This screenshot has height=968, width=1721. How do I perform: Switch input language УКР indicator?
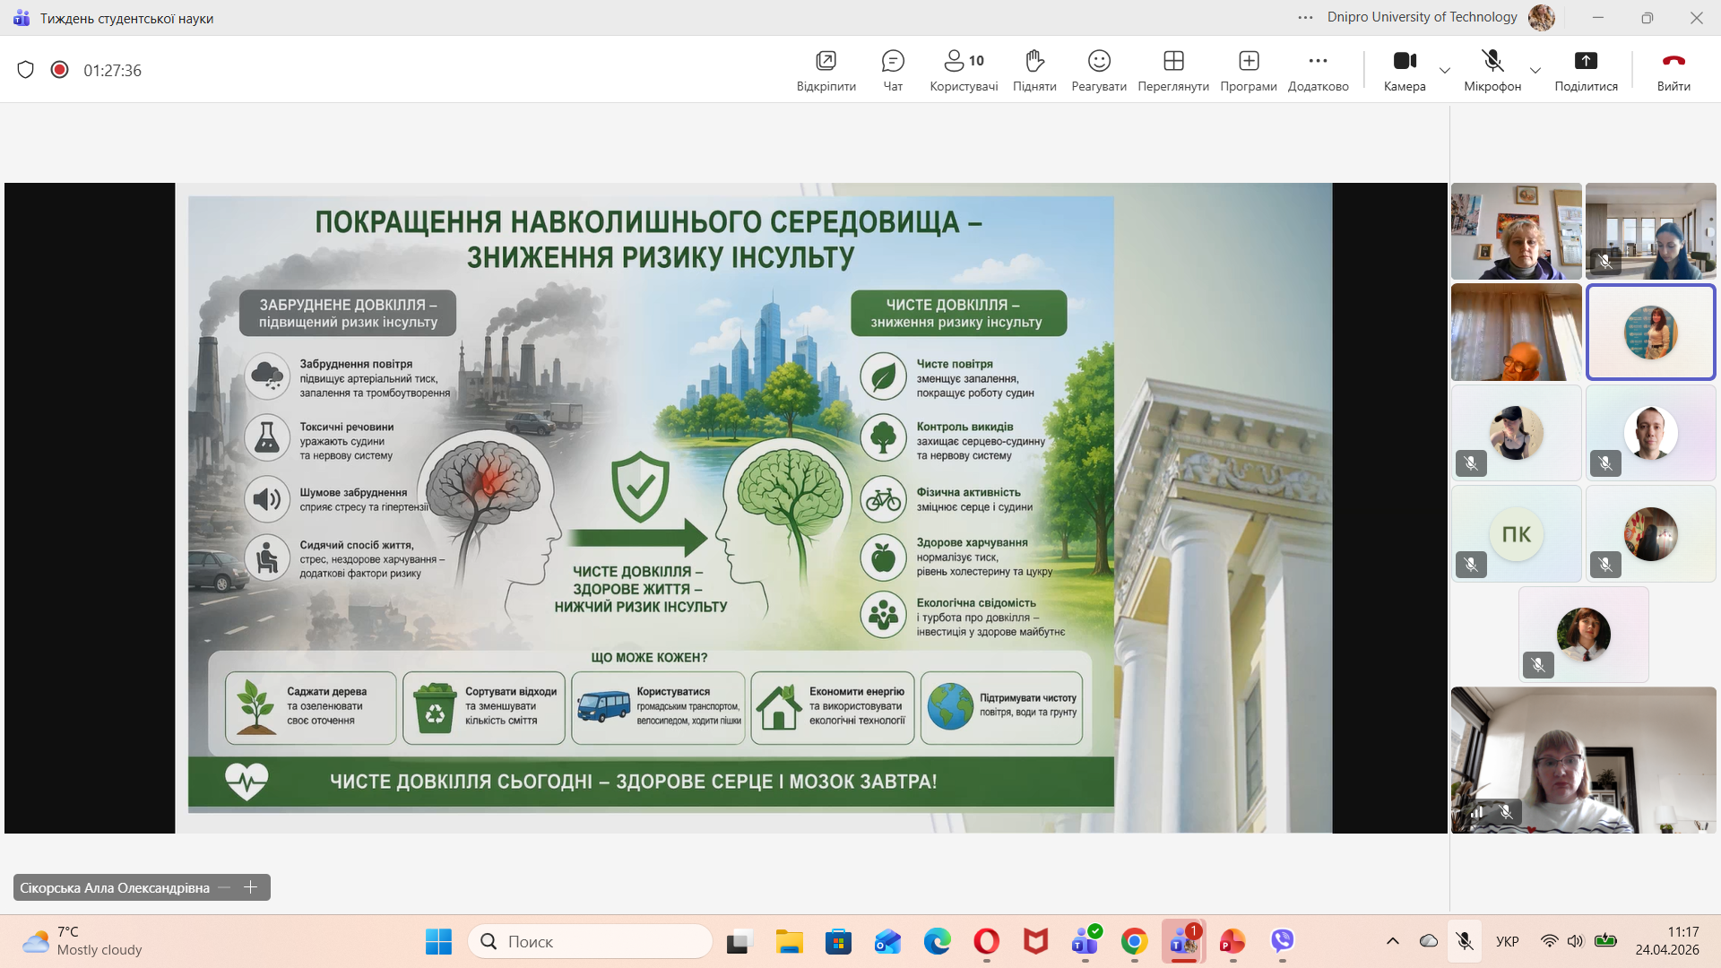1508,941
